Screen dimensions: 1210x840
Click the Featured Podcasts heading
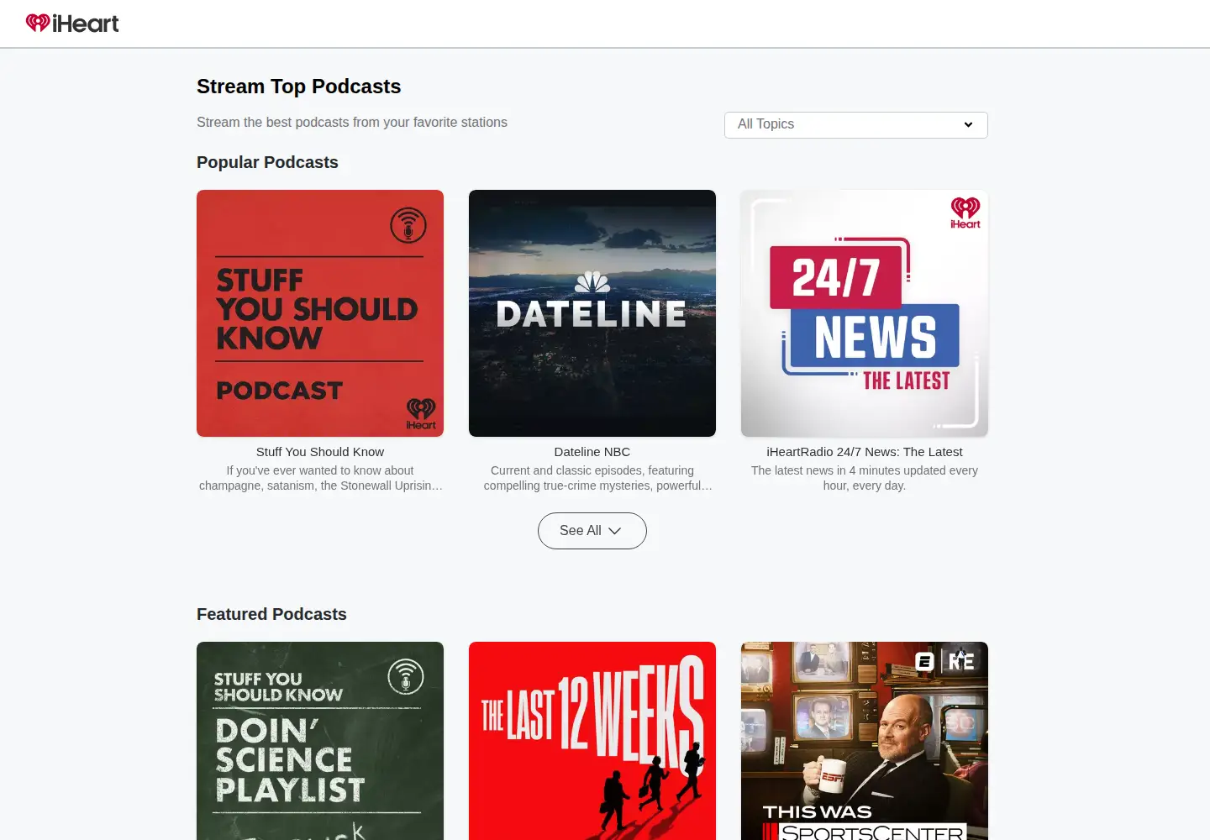pos(271,614)
